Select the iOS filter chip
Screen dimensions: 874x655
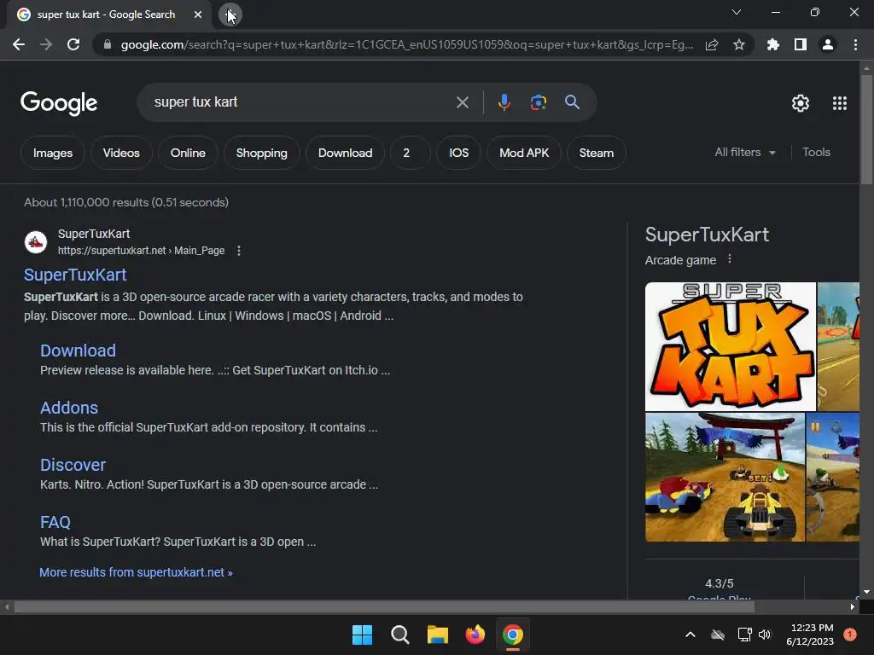pyautogui.click(x=458, y=153)
